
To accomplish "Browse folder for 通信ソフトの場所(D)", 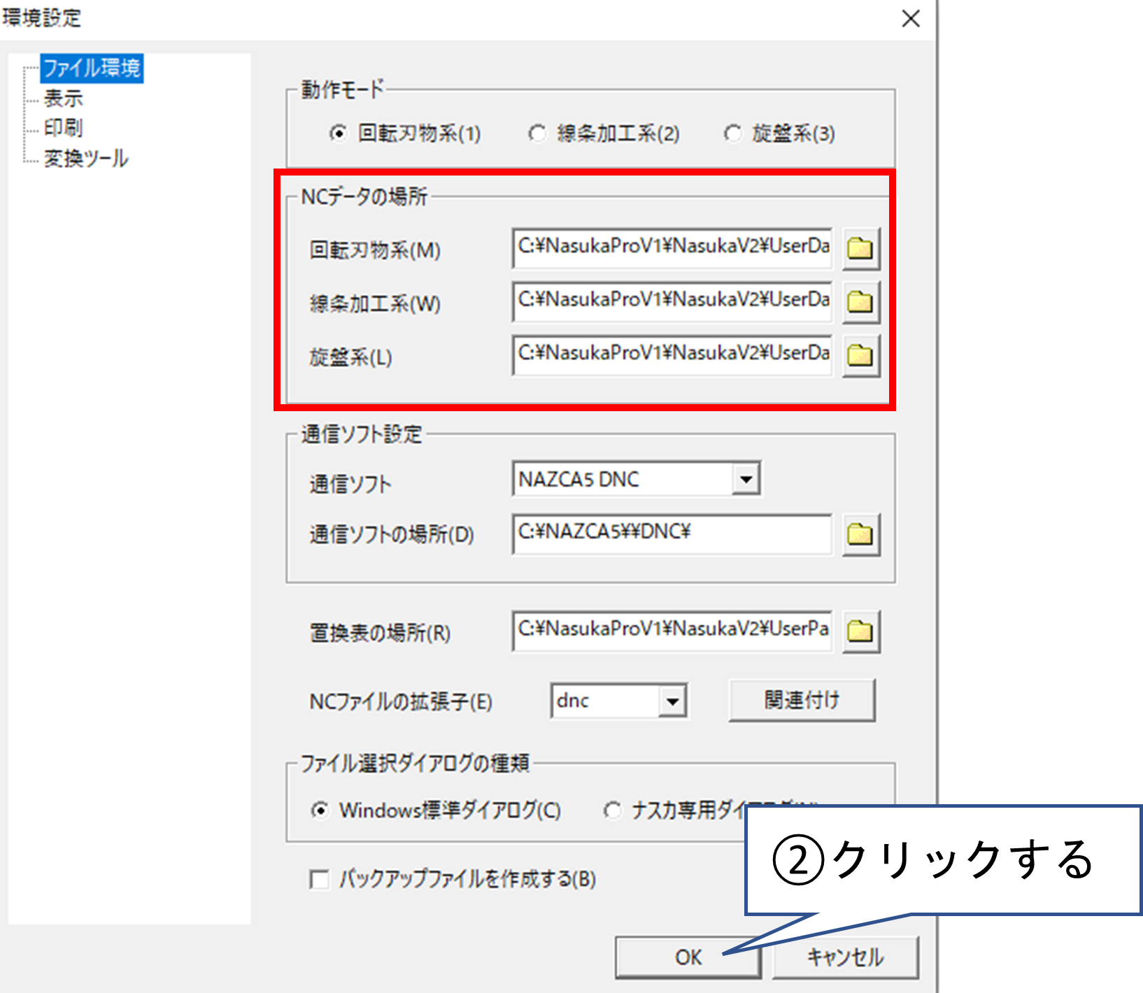I will 860,535.
